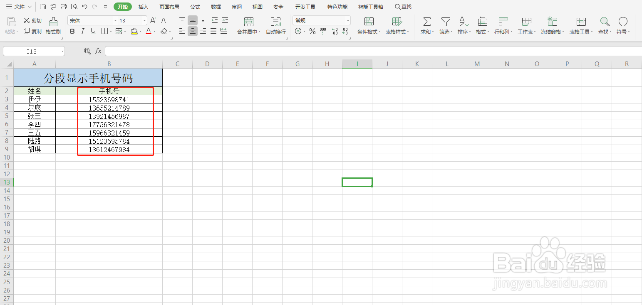642x305 pixels.
Task: Toggle Underline formatting
Action: pos(93,31)
